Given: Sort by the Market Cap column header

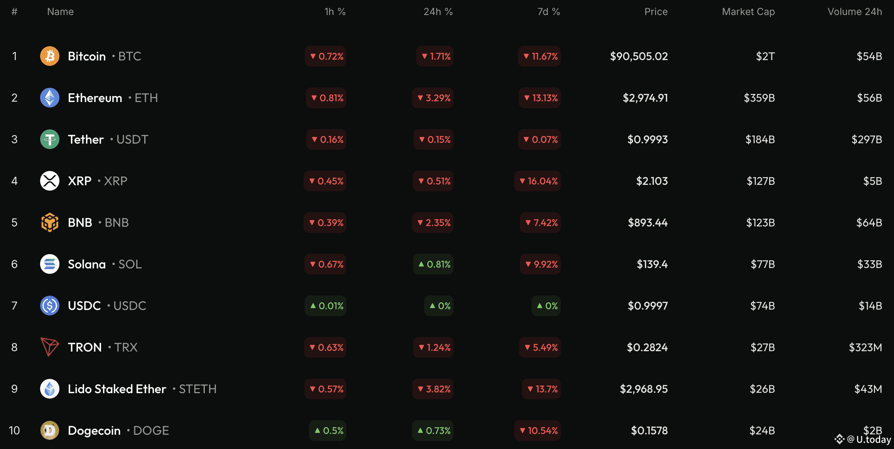Looking at the screenshot, I should point(748,12).
